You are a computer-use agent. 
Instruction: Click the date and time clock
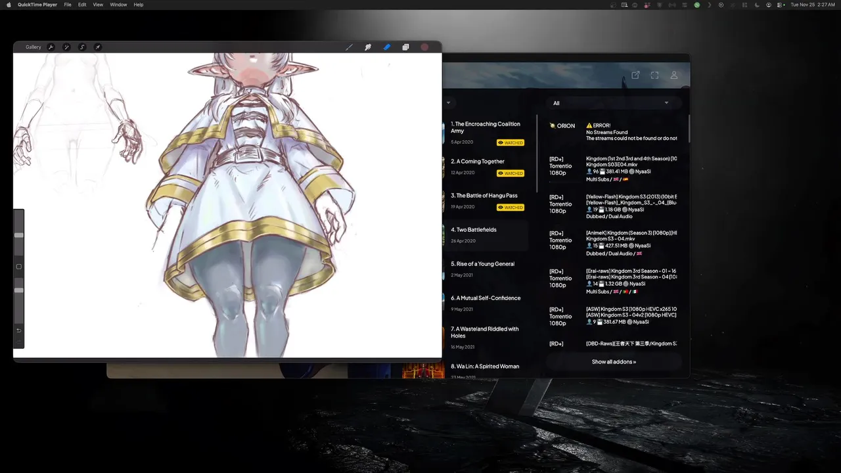tap(813, 5)
